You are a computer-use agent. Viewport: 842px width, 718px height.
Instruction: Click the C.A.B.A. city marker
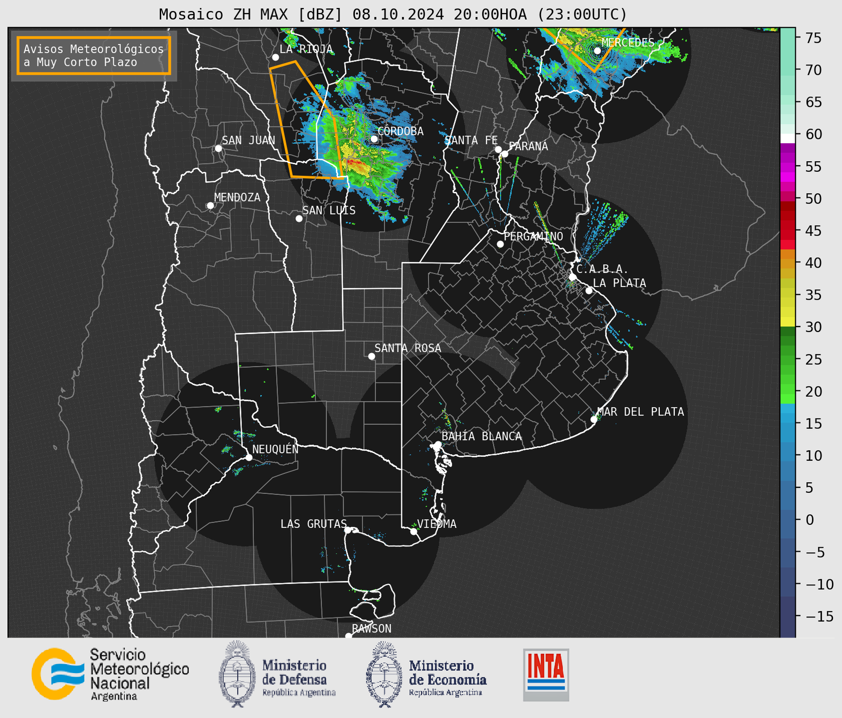click(572, 277)
